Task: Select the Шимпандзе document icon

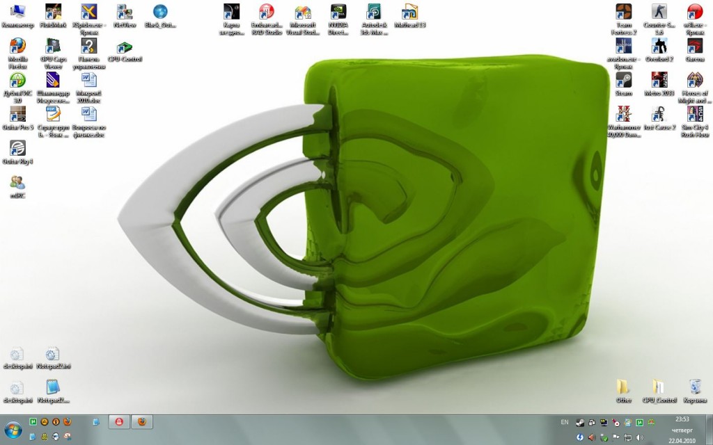Action: 53,88
